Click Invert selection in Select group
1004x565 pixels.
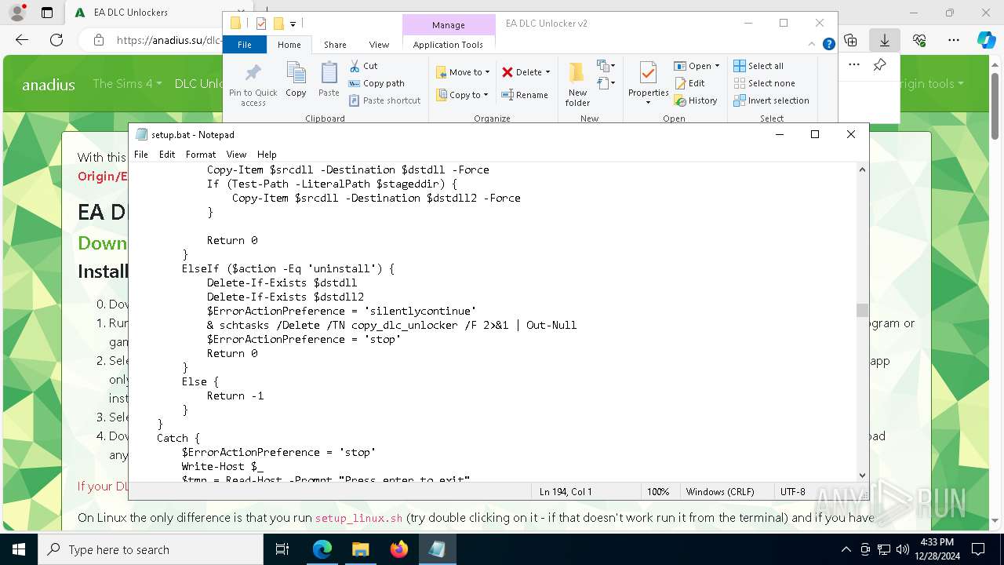[771, 100]
